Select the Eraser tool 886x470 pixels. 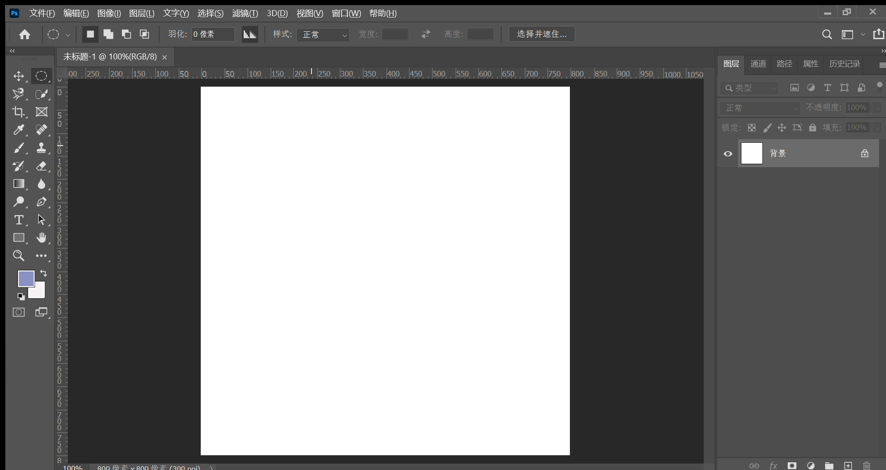[42, 166]
